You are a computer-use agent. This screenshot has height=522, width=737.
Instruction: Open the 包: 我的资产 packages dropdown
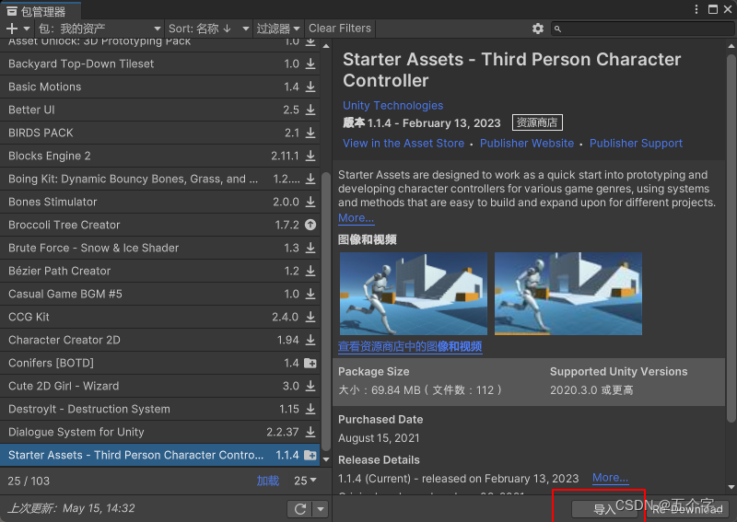tap(99, 29)
